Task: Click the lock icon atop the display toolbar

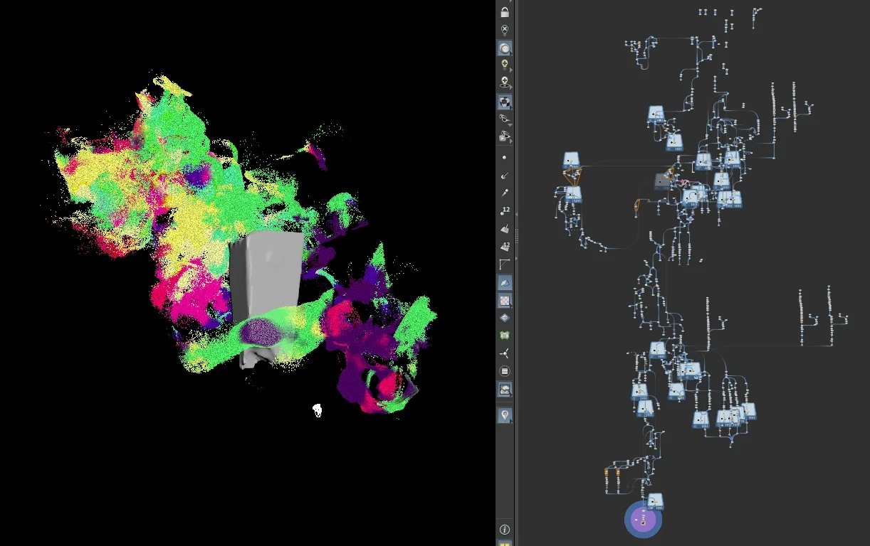Action: [x=505, y=12]
